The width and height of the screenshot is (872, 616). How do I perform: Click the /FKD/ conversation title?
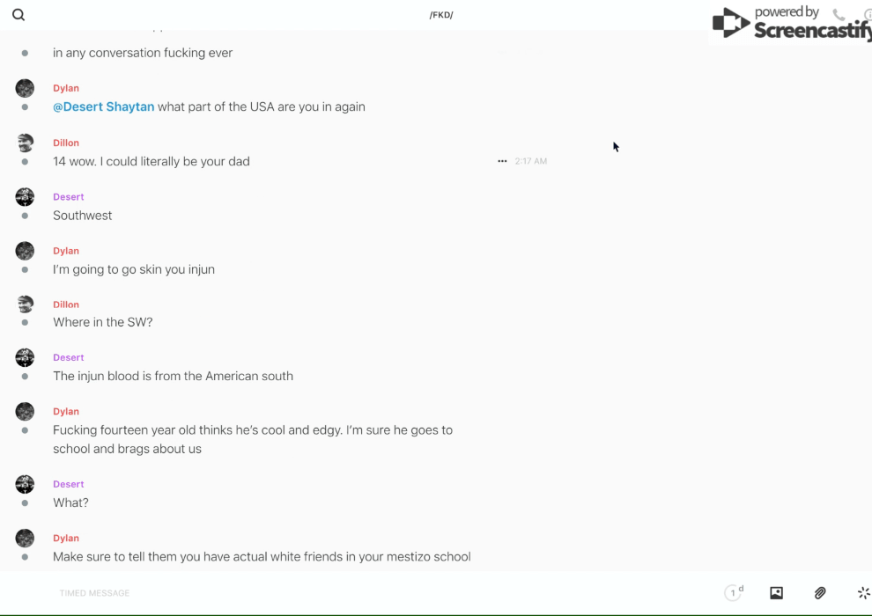tap(441, 15)
